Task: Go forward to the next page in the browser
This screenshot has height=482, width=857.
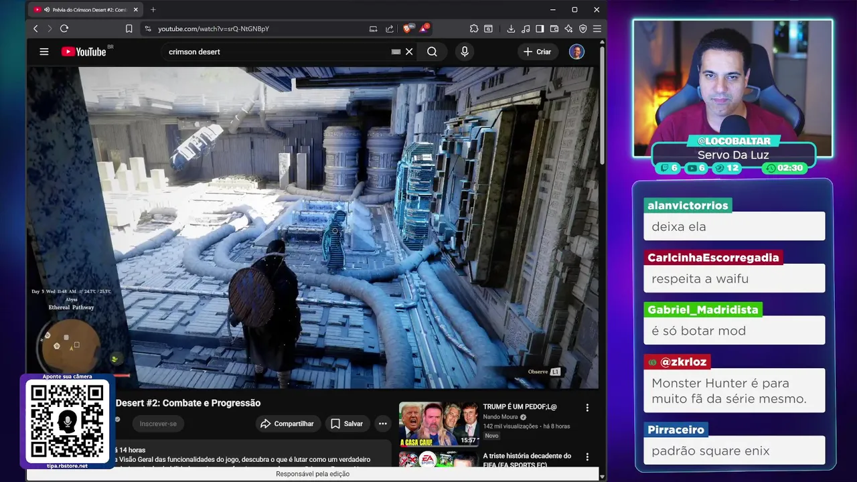Action: click(48, 29)
